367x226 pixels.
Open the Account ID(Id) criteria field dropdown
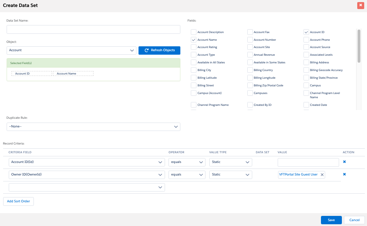[x=87, y=162]
